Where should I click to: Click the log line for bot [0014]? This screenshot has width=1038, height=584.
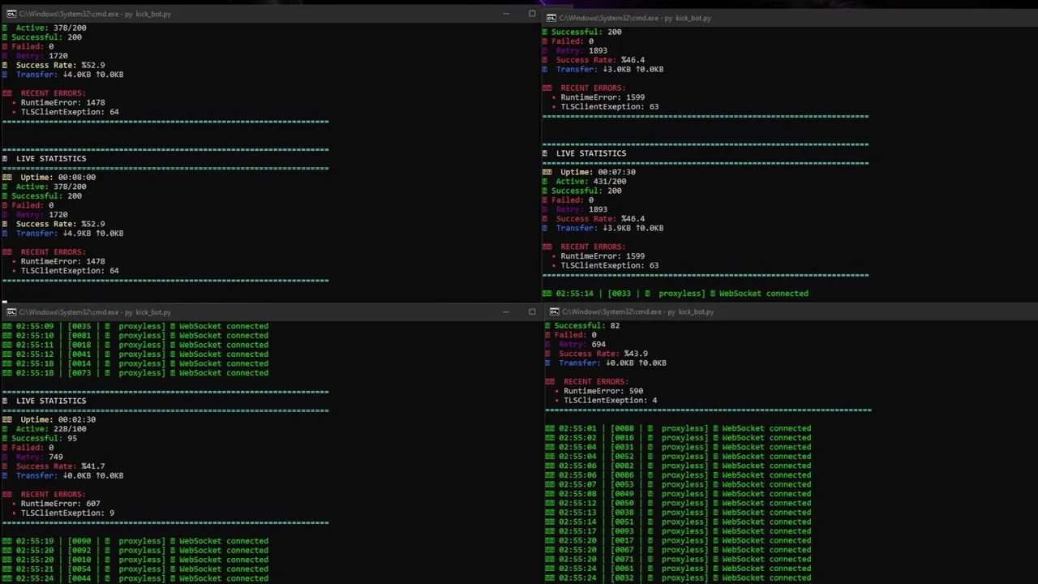click(135, 364)
